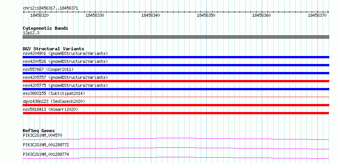Click the blue bar for nsv4205775
The width and height of the screenshot is (340, 163).
pos(176,89)
